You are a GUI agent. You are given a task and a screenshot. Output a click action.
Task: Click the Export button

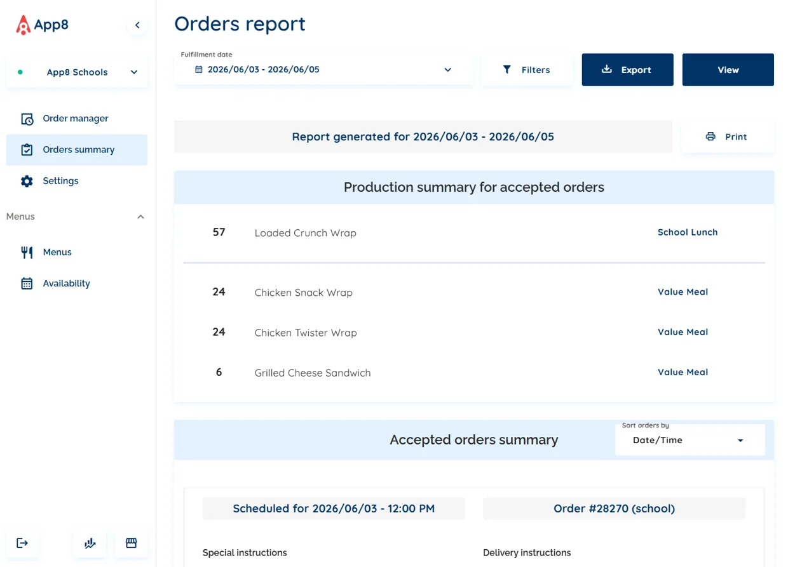[x=627, y=70]
